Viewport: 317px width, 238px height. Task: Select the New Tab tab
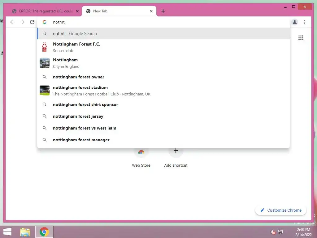point(119,11)
